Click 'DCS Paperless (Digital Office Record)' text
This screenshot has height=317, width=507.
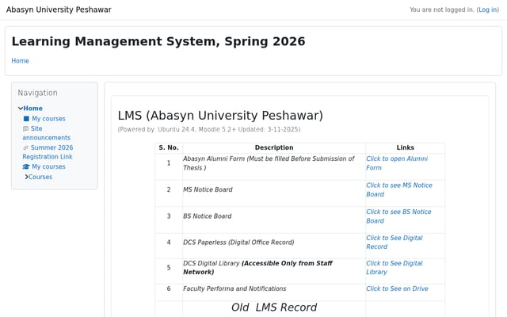click(x=238, y=243)
